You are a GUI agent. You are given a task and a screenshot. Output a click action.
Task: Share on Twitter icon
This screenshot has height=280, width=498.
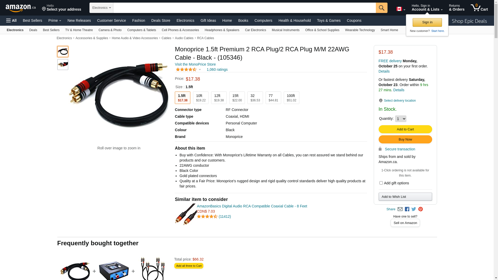coord(414,209)
